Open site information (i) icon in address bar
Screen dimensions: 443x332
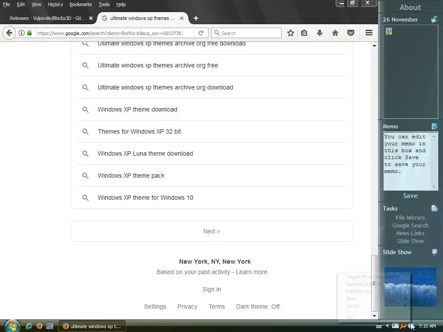[x=22, y=33]
